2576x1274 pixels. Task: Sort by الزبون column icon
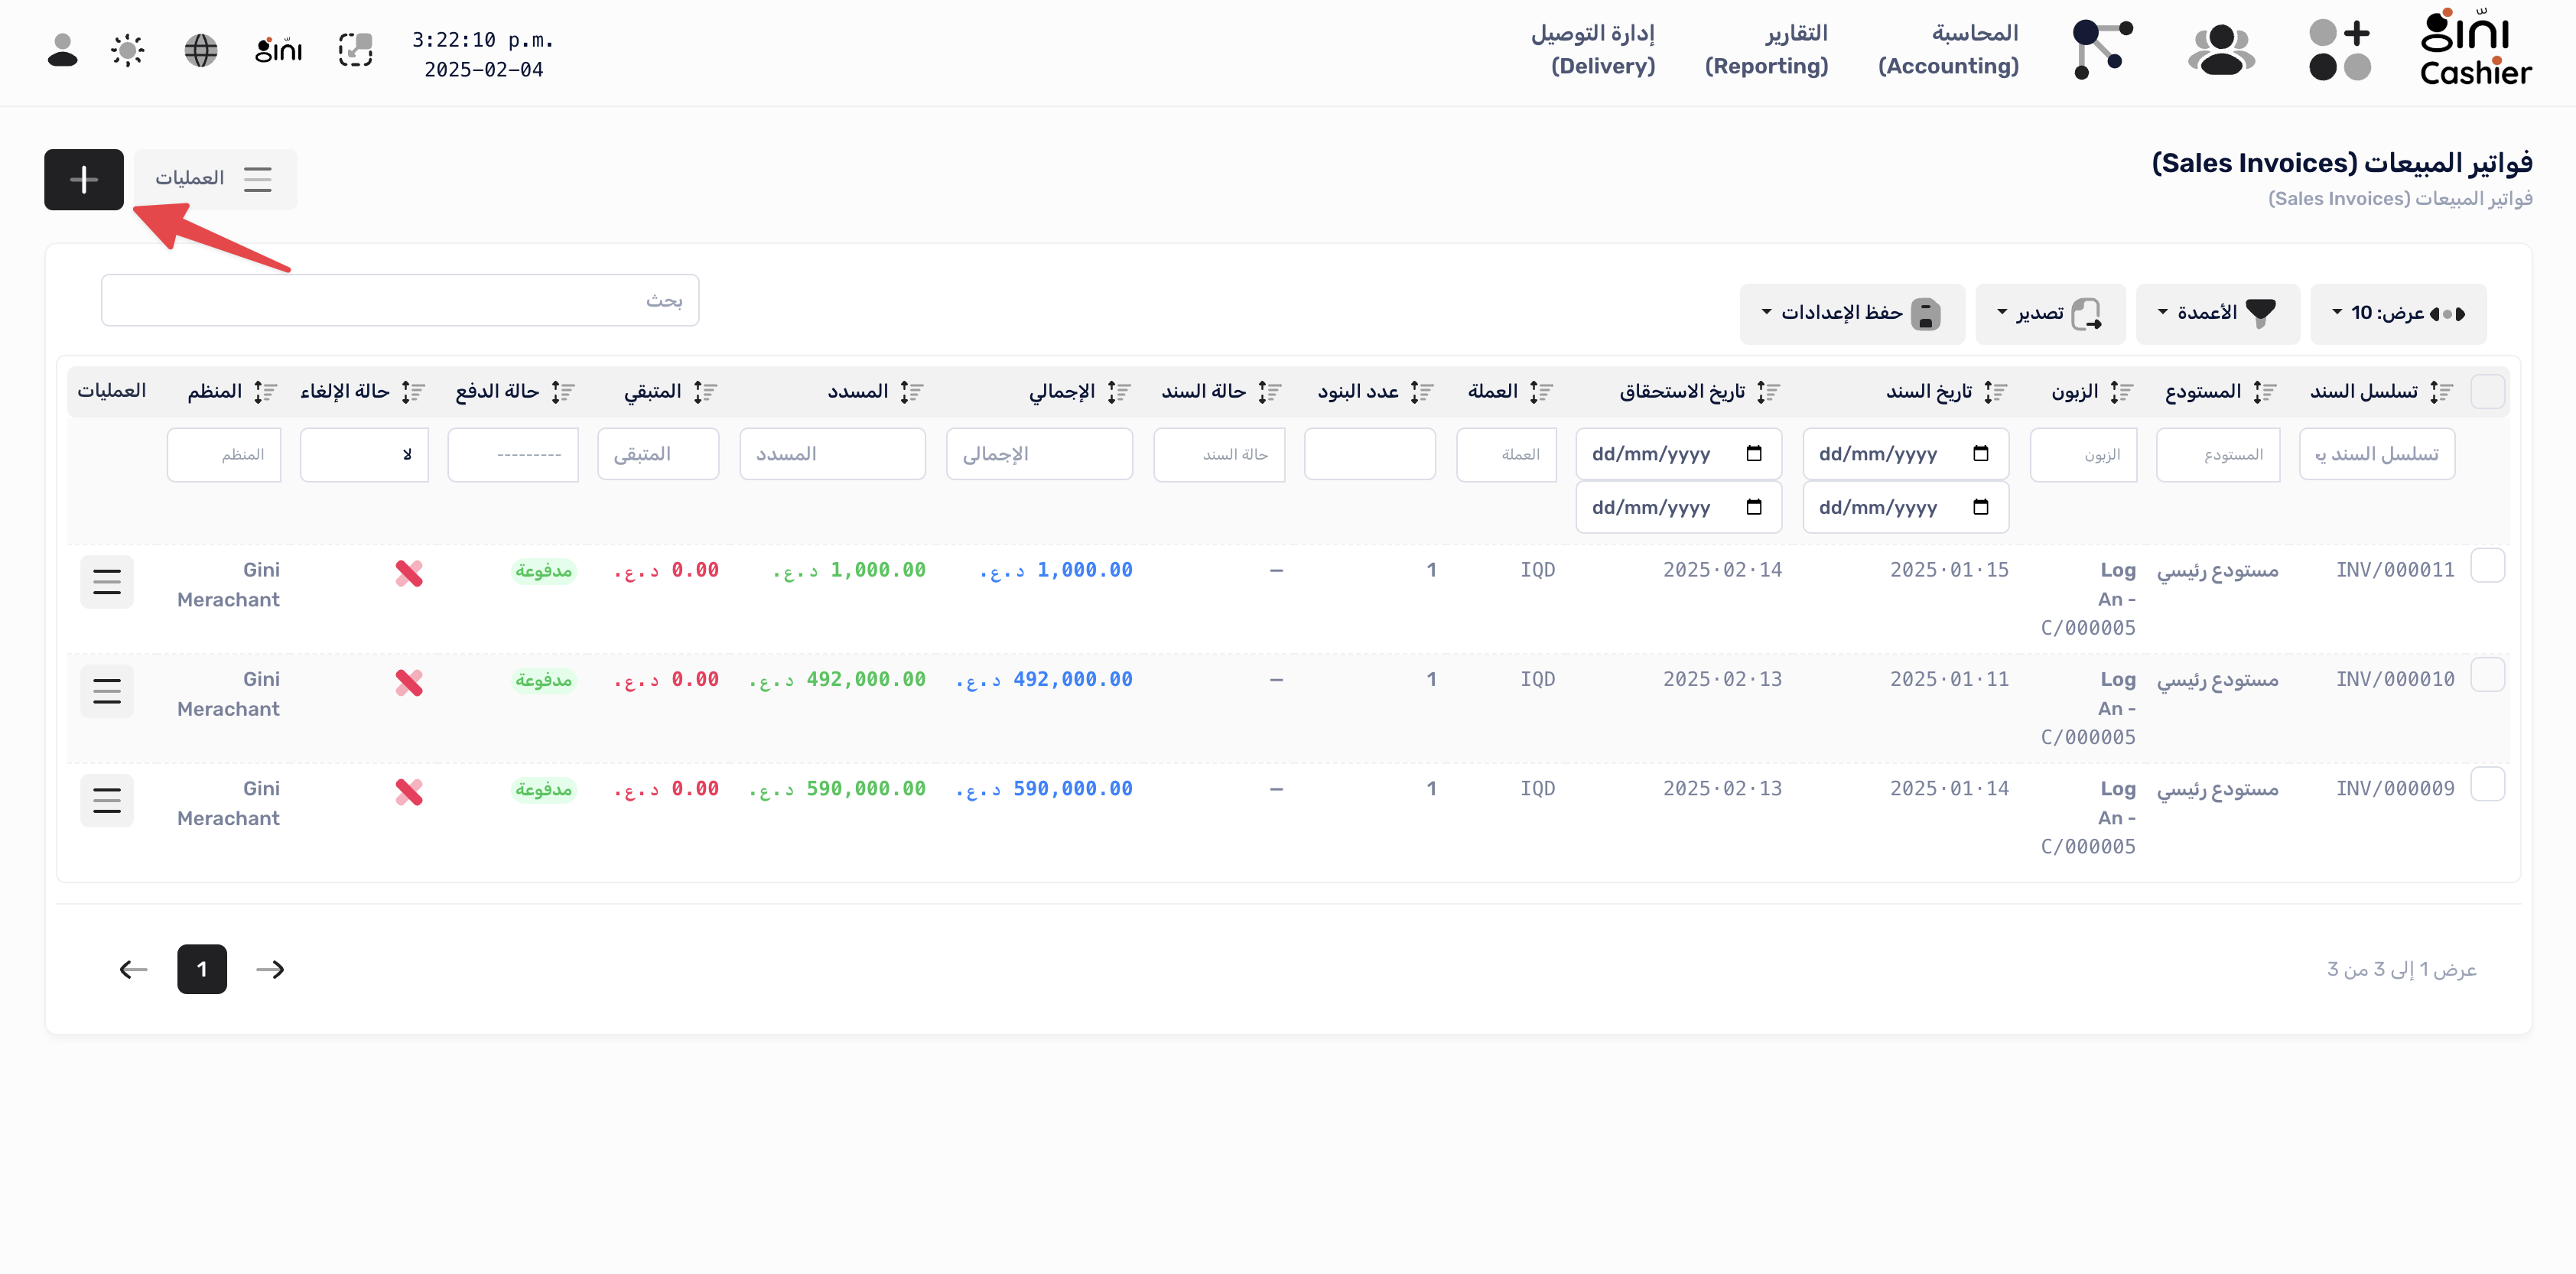tap(2122, 392)
